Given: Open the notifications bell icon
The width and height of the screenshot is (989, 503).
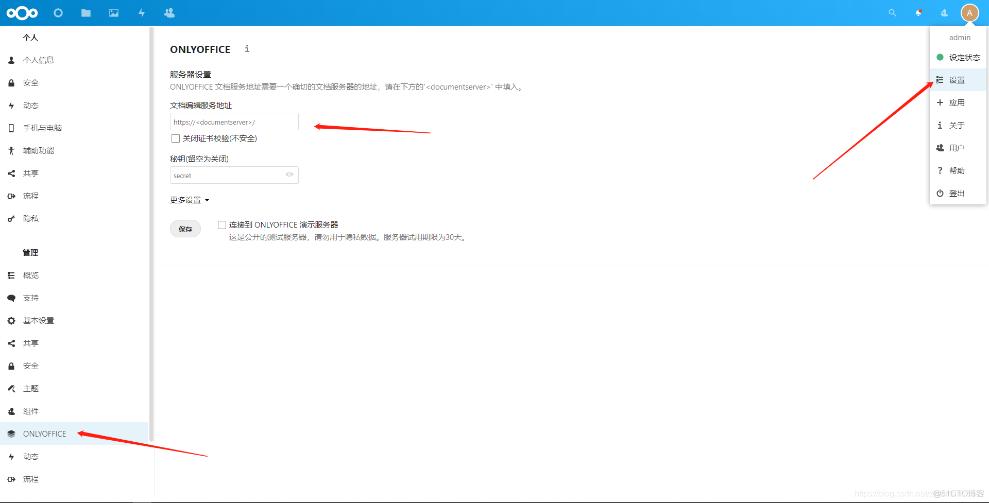Looking at the screenshot, I should click(918, 13).
